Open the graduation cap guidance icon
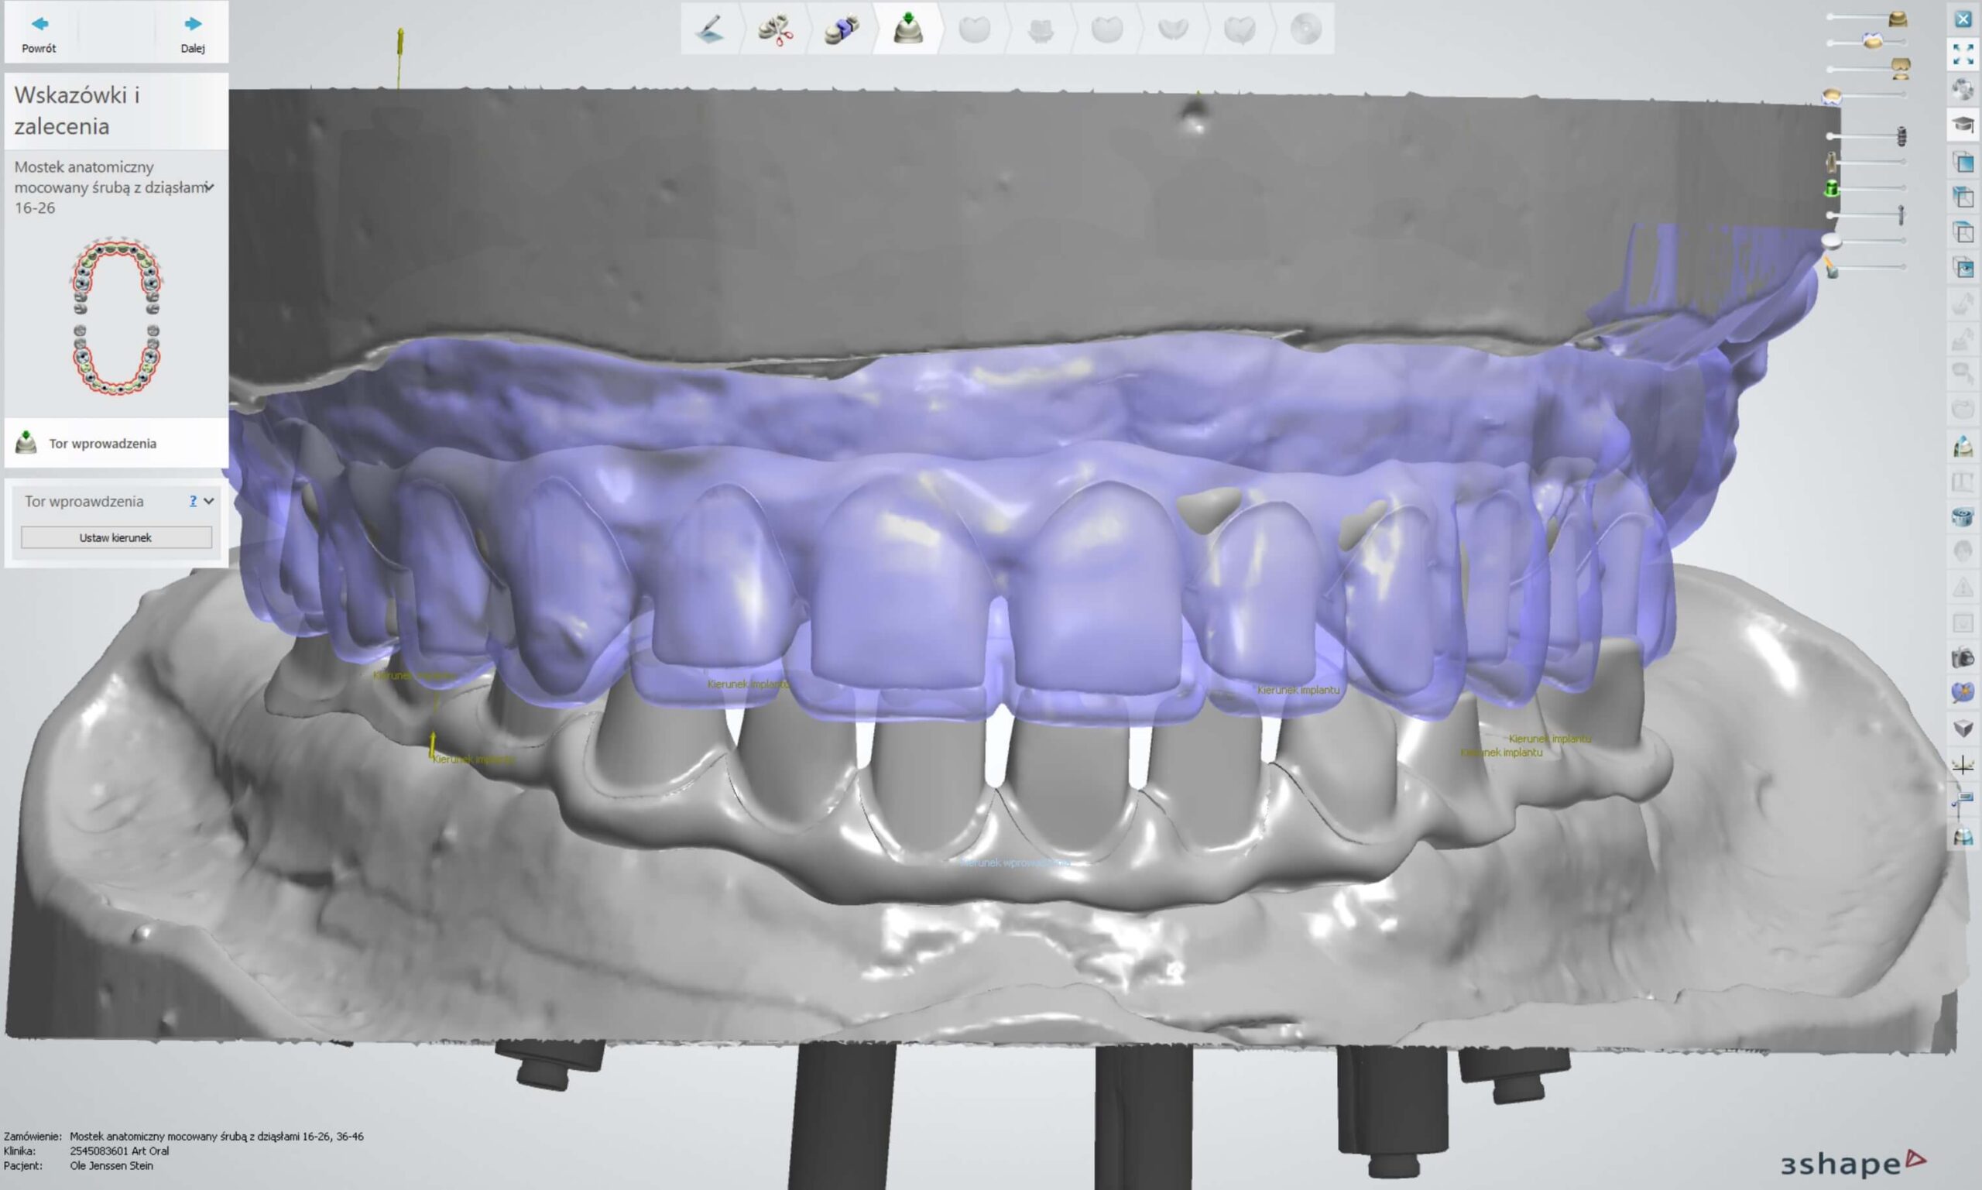Viewport: 1982px width, 1190px height. (x=1963, y=125)
